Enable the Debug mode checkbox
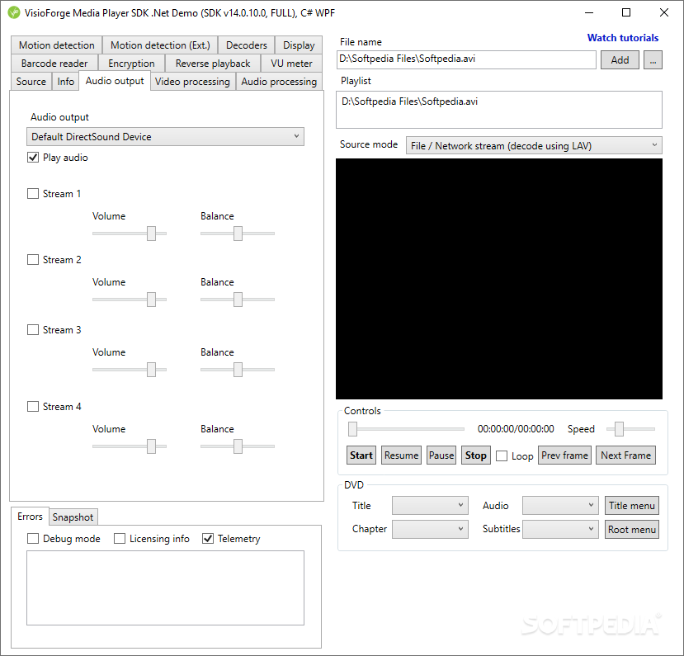This screenshot has width=684, height=656. [x=33, y=539]
